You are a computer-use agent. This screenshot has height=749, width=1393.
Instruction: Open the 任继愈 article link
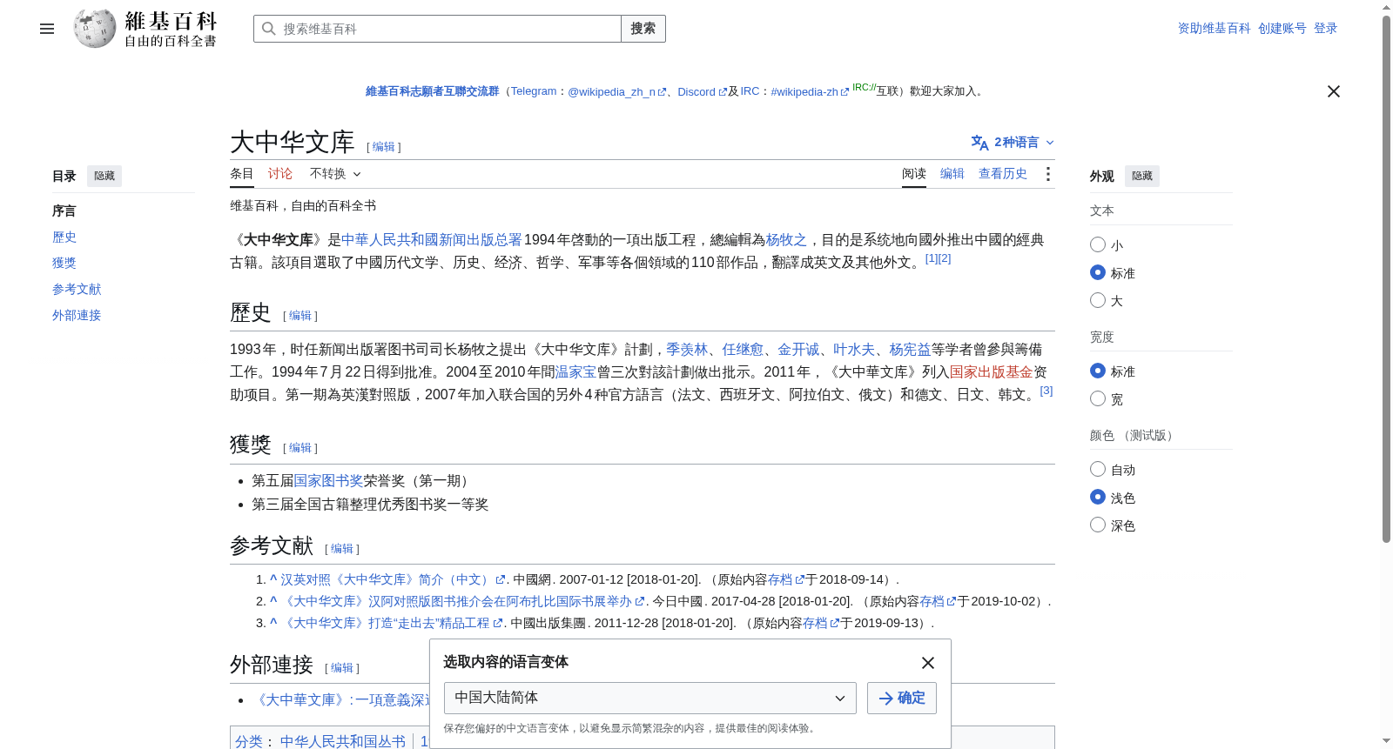pos(743,350)
